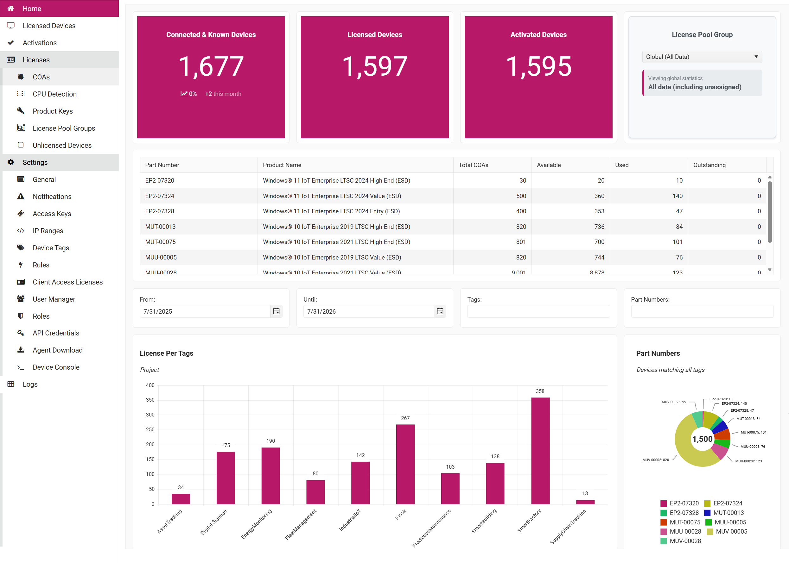Open Agent Download link
The image size is (789, 563).
pos(60,350)
